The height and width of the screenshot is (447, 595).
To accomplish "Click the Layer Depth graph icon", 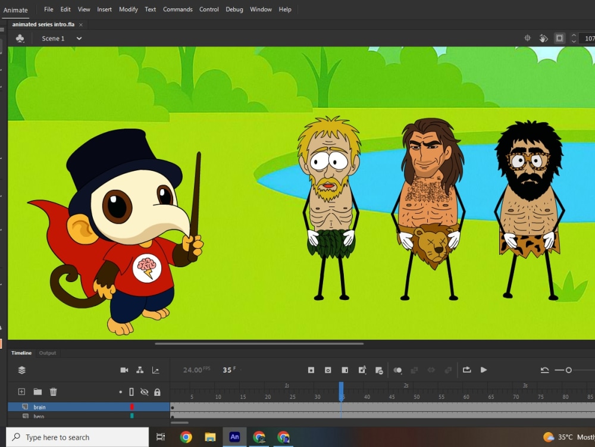I will tap(155, 370).
